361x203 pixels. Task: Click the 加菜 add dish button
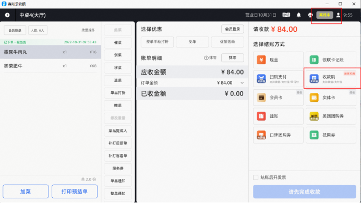pos(26,192)
